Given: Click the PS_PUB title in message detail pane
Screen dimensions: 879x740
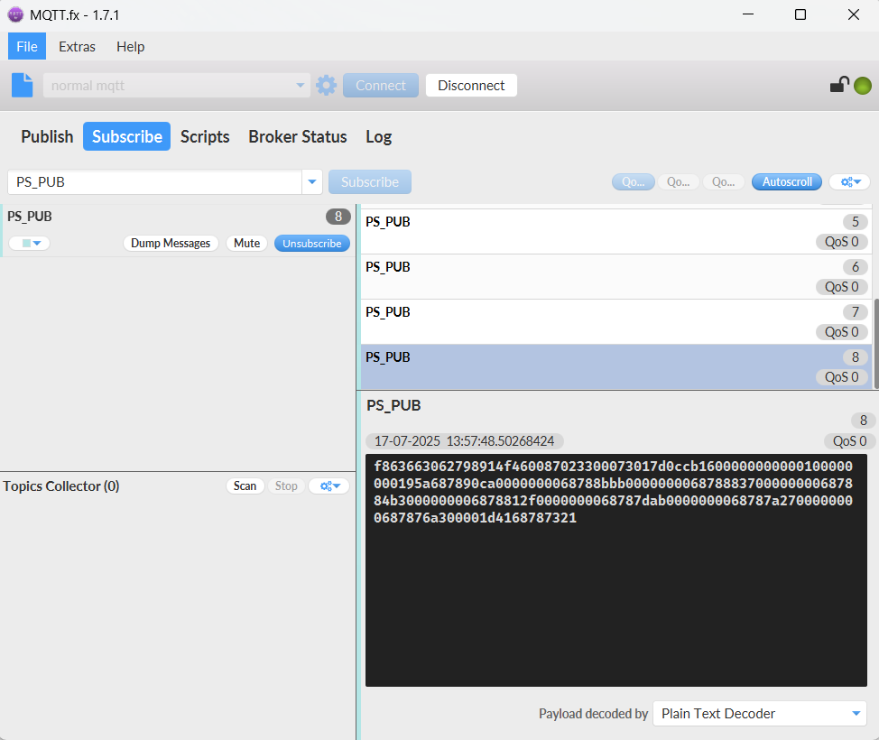Looking at the screenshot, I should [393, 405].
